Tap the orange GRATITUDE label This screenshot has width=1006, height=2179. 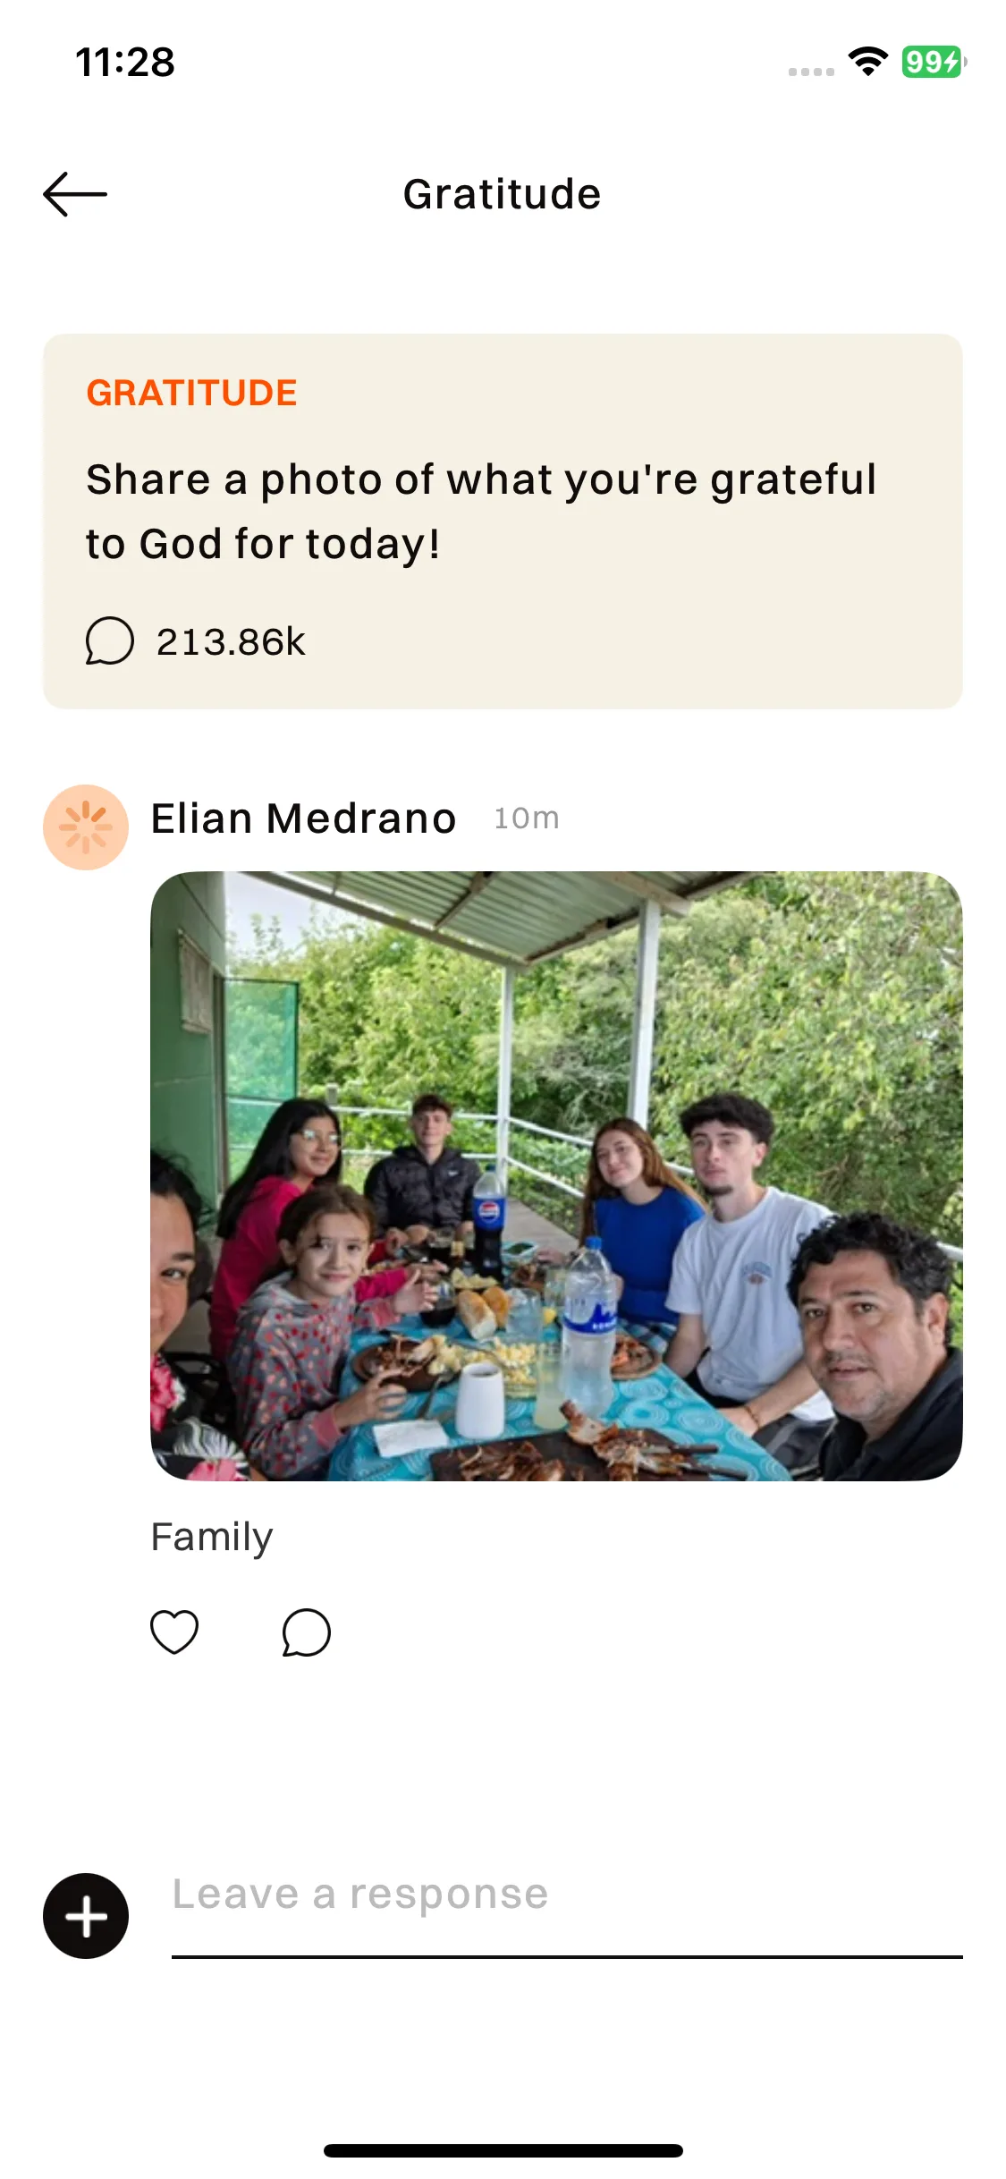(x=191, y=393)
